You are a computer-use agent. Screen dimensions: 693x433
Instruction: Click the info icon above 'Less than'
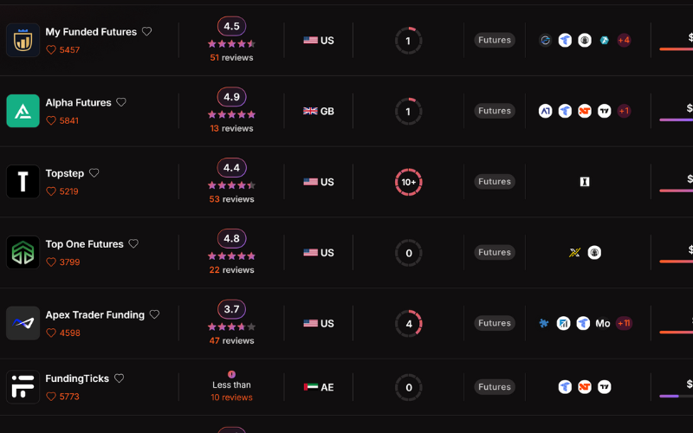[231, 374]
